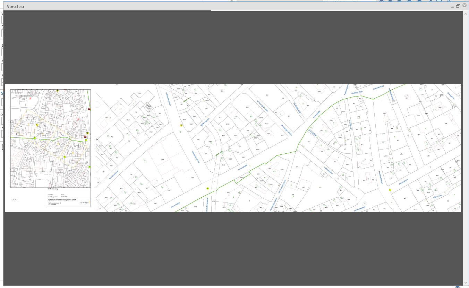This screenshot has height=288, width=469.
Task: Click the yellow marker near Feuerbachgasse
Action: click(390, 190)
